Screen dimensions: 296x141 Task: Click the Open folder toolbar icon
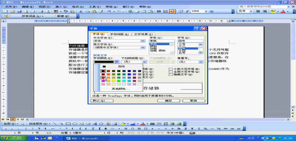[x=12, y=11]
